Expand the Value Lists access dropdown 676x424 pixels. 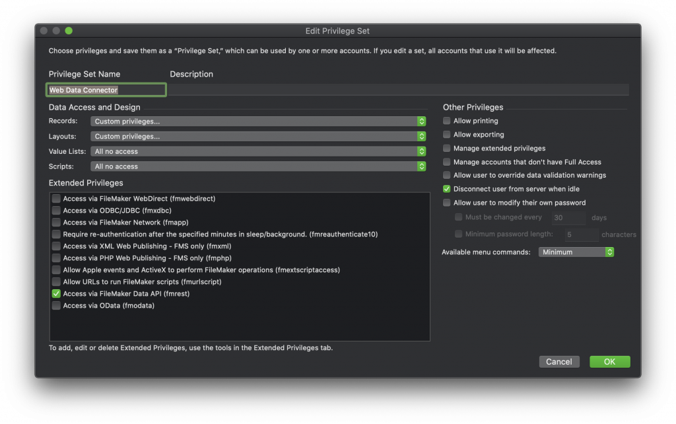point(421,151)
